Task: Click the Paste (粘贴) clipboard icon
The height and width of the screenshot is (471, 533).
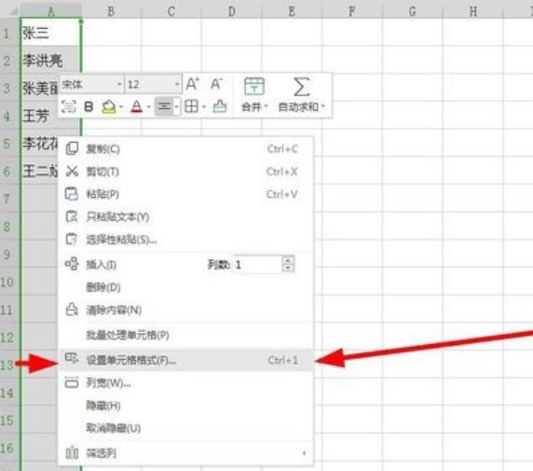Action: click(72, 194)
